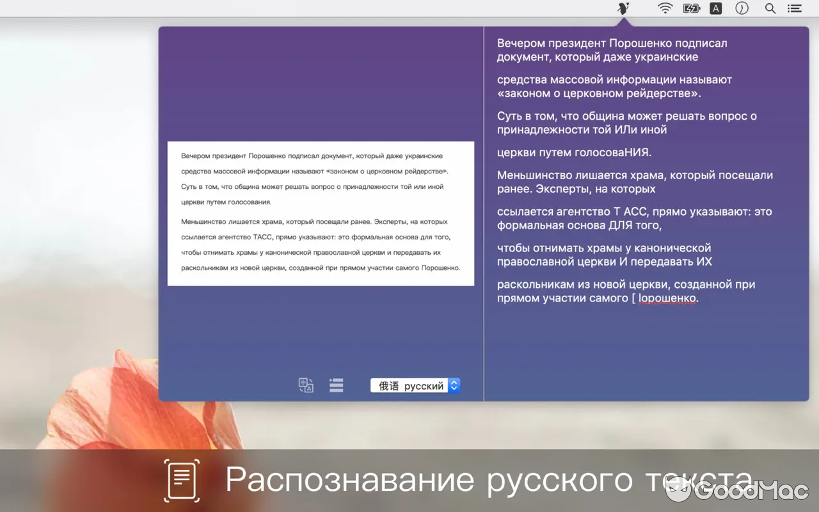
Task: Select the misspelled word 'lорошенко'
Action: tap(667, 298)
